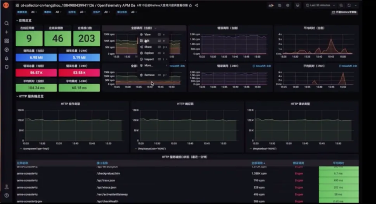Open the 主机IP All filter dropdown

pyautogui.click(x=107, y=12)
